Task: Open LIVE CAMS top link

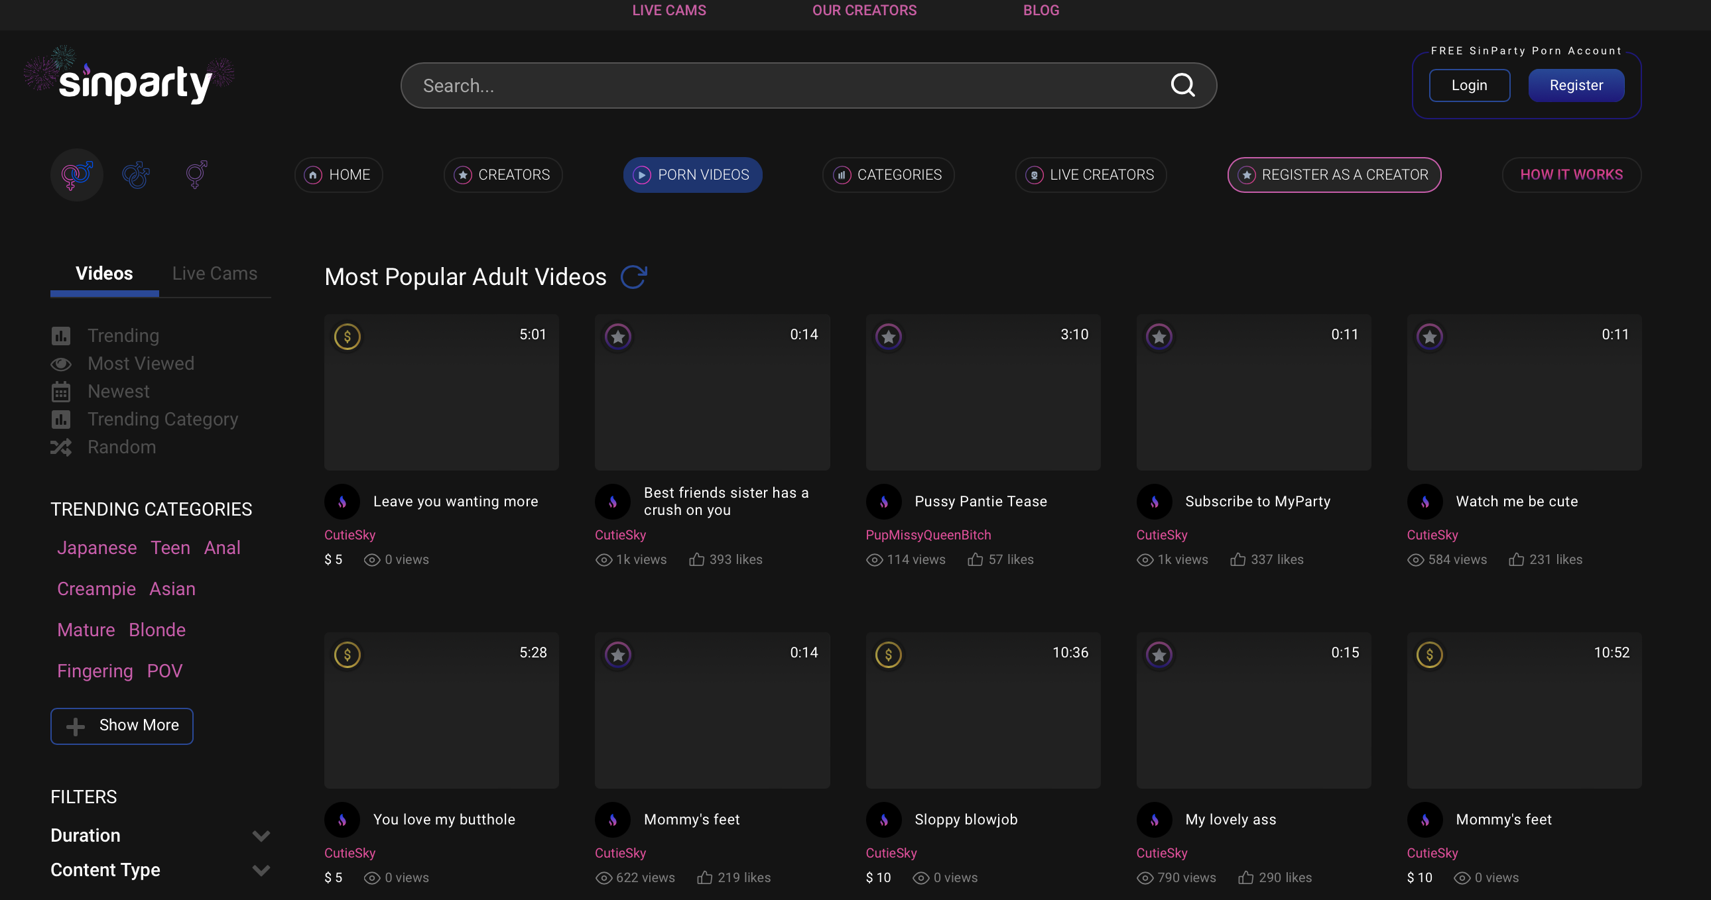Action: pyautogui.click(x=669, y=10)
